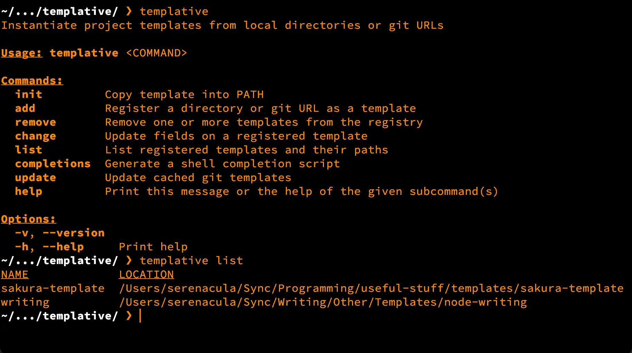Click the underlined 'Commands:' heading
Image resolution: width=632 pixels, height=353 pixels.
[x=32, y=81]
